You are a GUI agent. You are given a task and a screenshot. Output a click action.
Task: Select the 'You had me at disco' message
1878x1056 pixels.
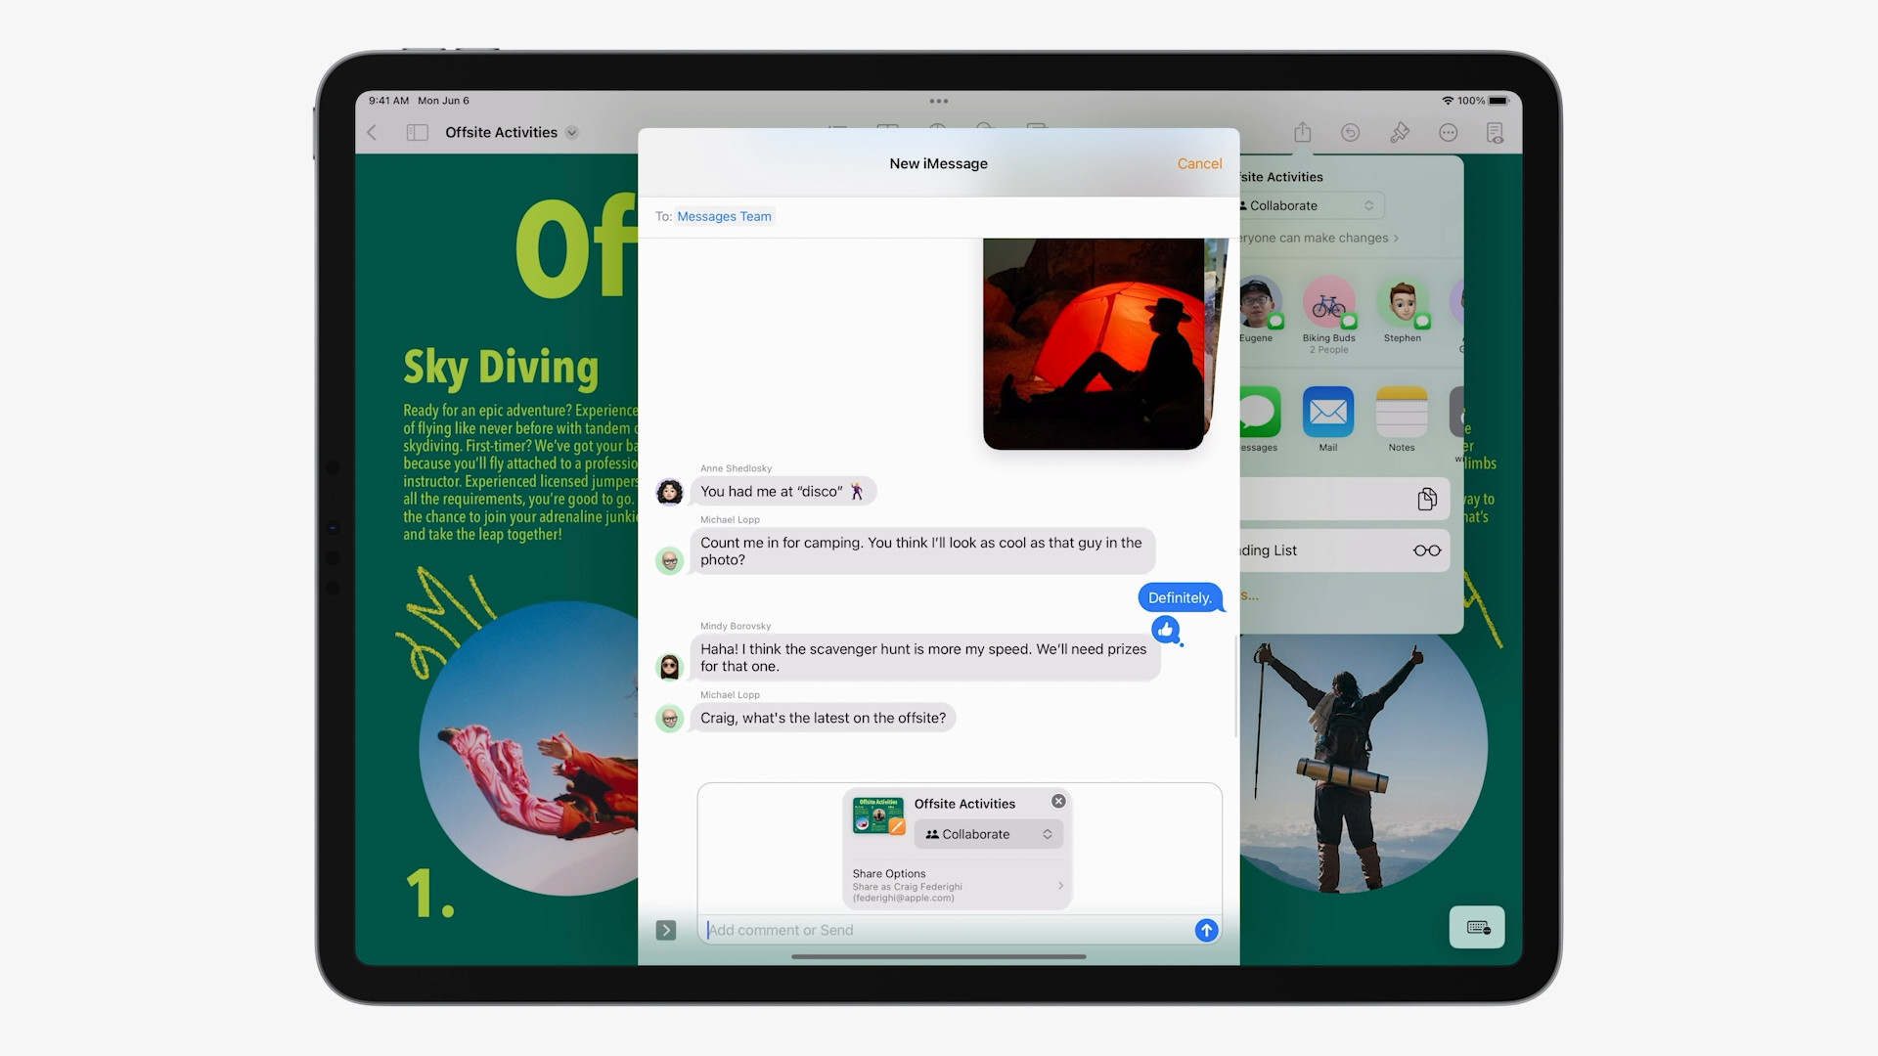782,491
